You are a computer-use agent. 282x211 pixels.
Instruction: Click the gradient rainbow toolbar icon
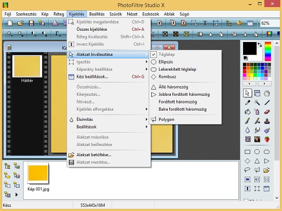tap(269, 34)
